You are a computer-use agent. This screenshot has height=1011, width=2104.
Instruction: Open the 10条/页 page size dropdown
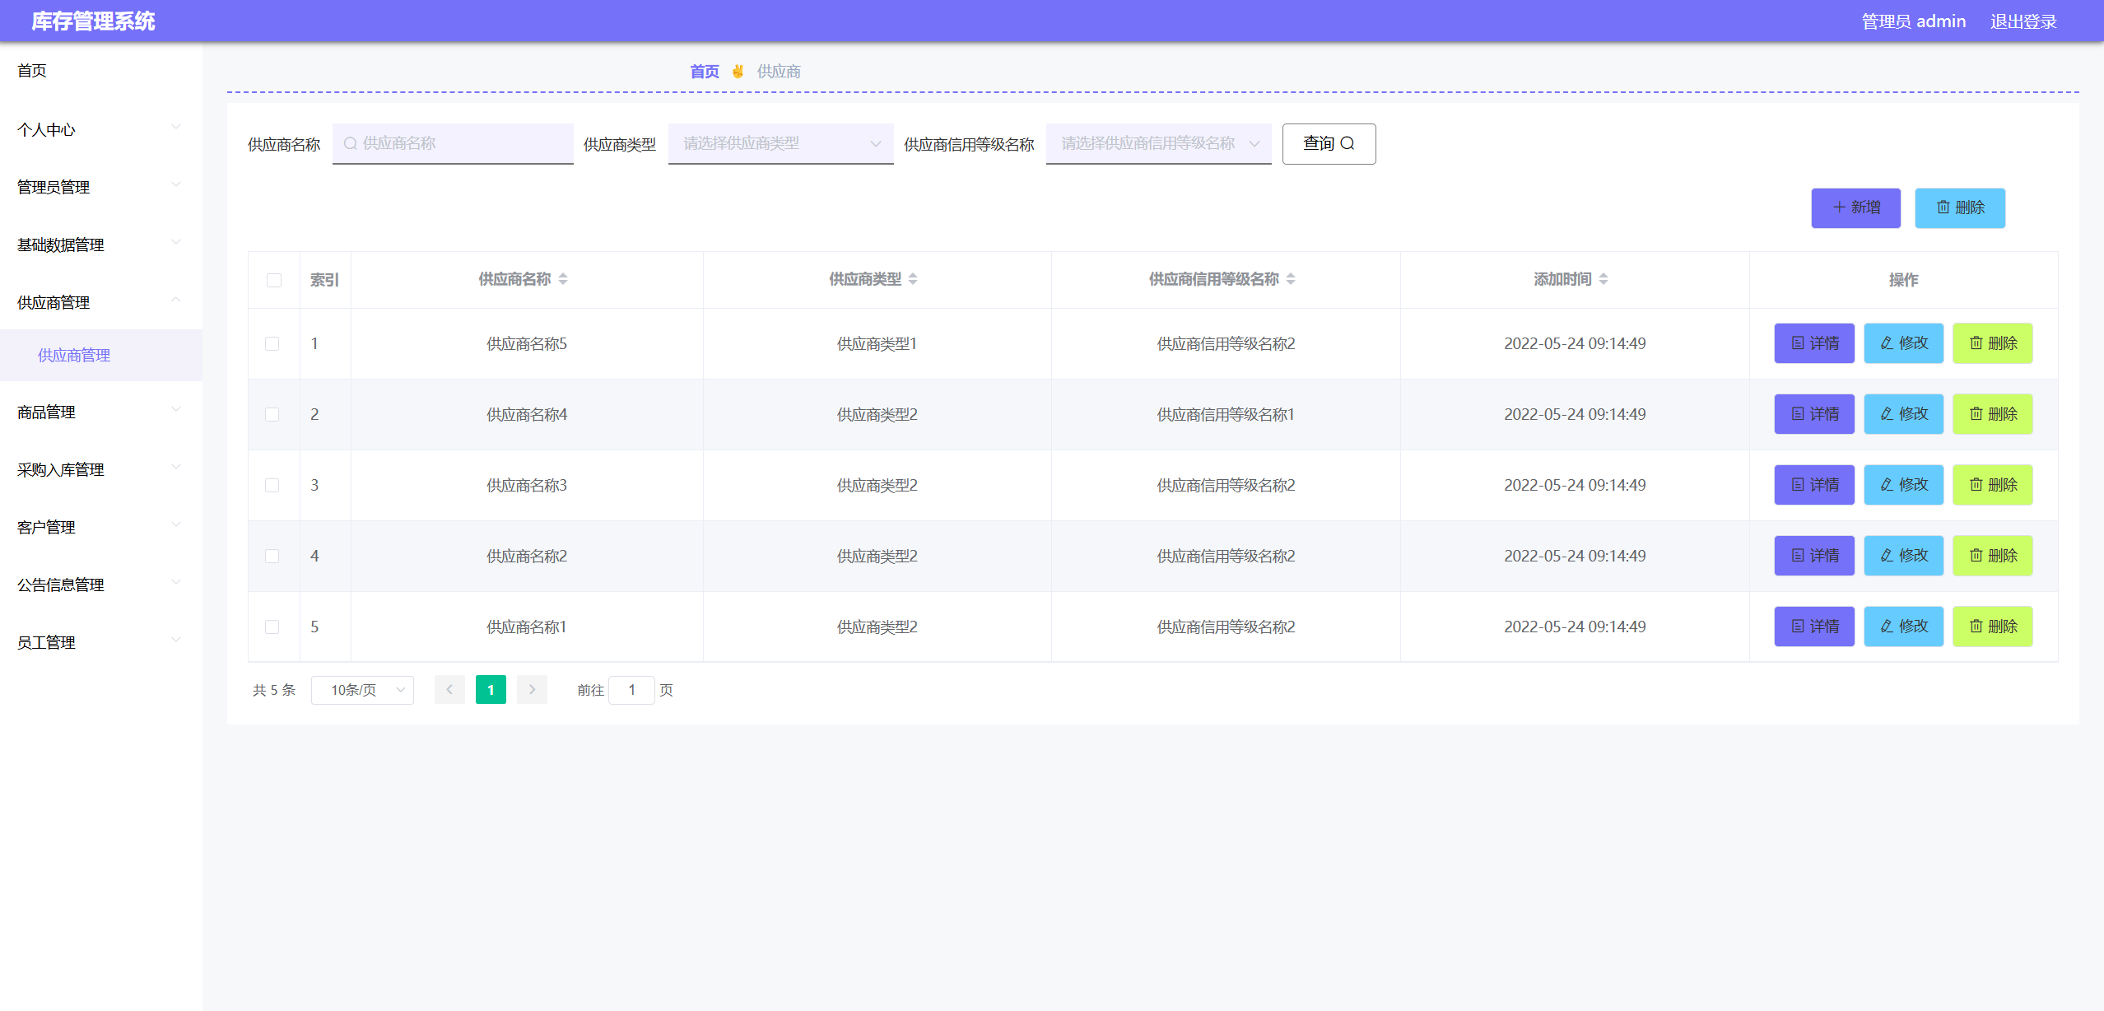[x=362, y=690]
